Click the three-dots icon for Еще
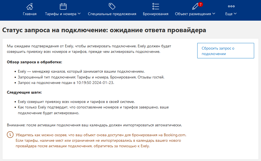Image resolution: width=261 pixels, height=161 pixels. (231, 6)
